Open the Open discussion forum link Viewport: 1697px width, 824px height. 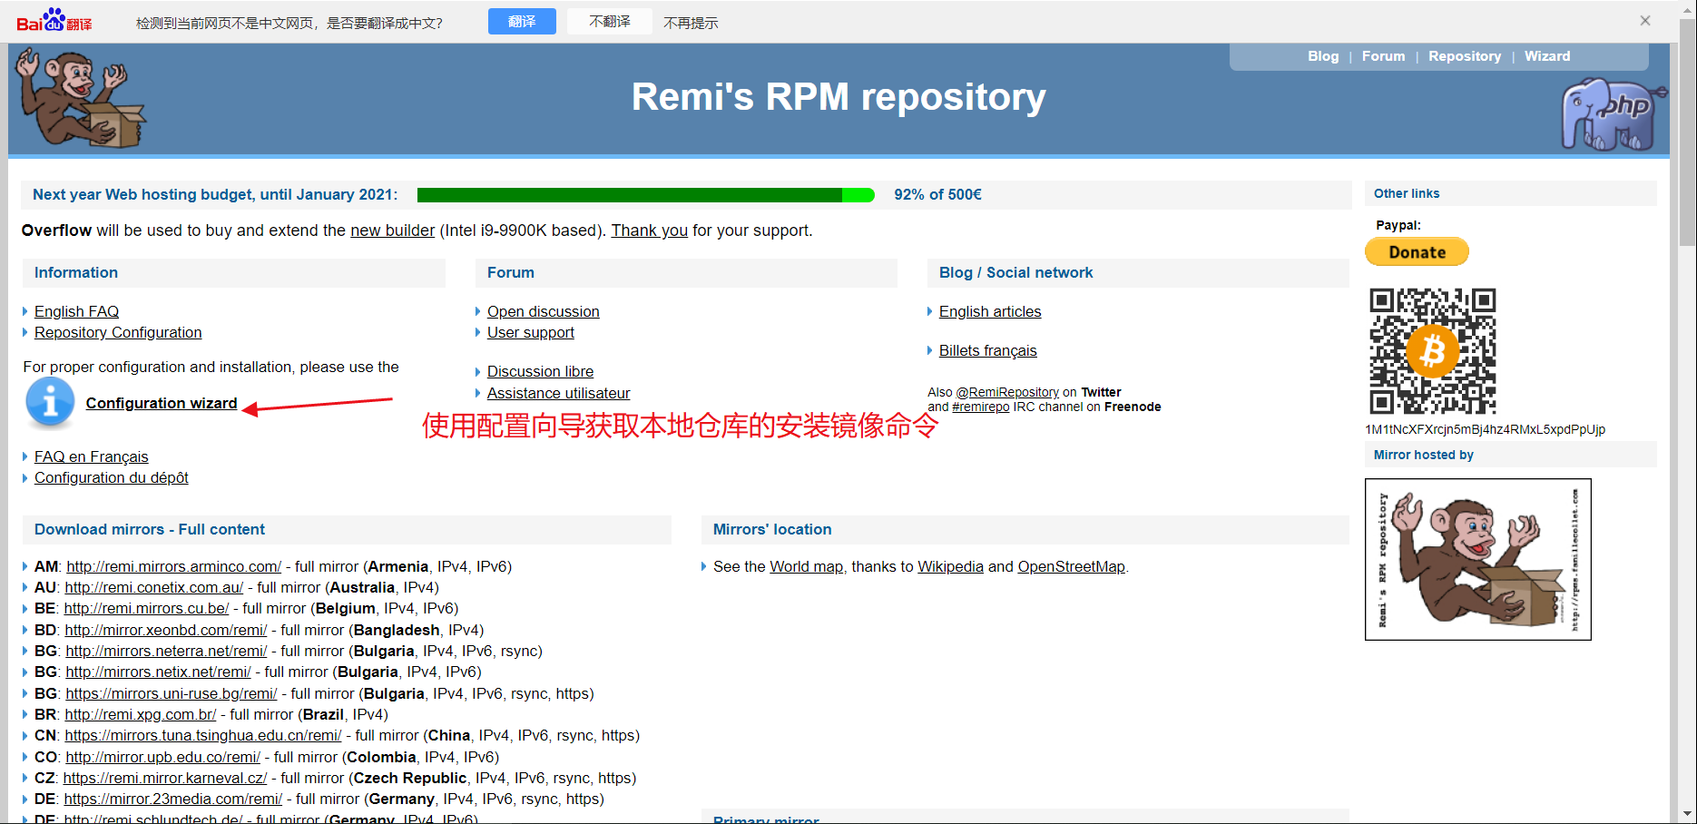click(543, 311)
